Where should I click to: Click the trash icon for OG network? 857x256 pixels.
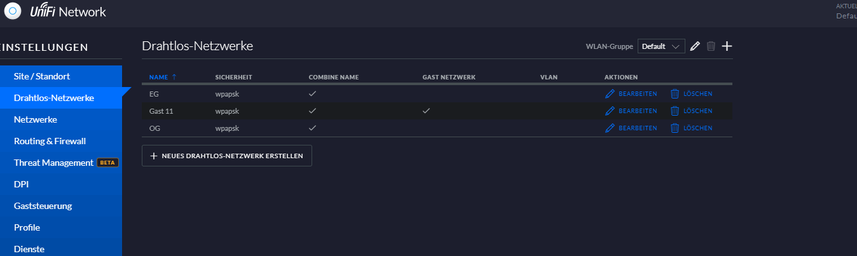click(675, 128)
